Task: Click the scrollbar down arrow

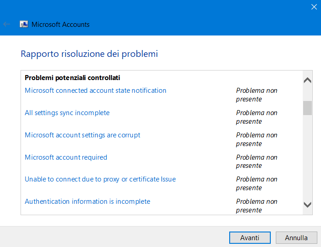Action: [307, 205]
